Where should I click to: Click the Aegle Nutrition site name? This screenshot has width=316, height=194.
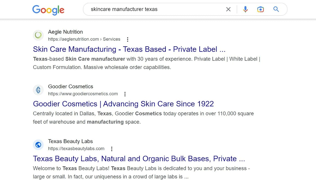[65, 32]
